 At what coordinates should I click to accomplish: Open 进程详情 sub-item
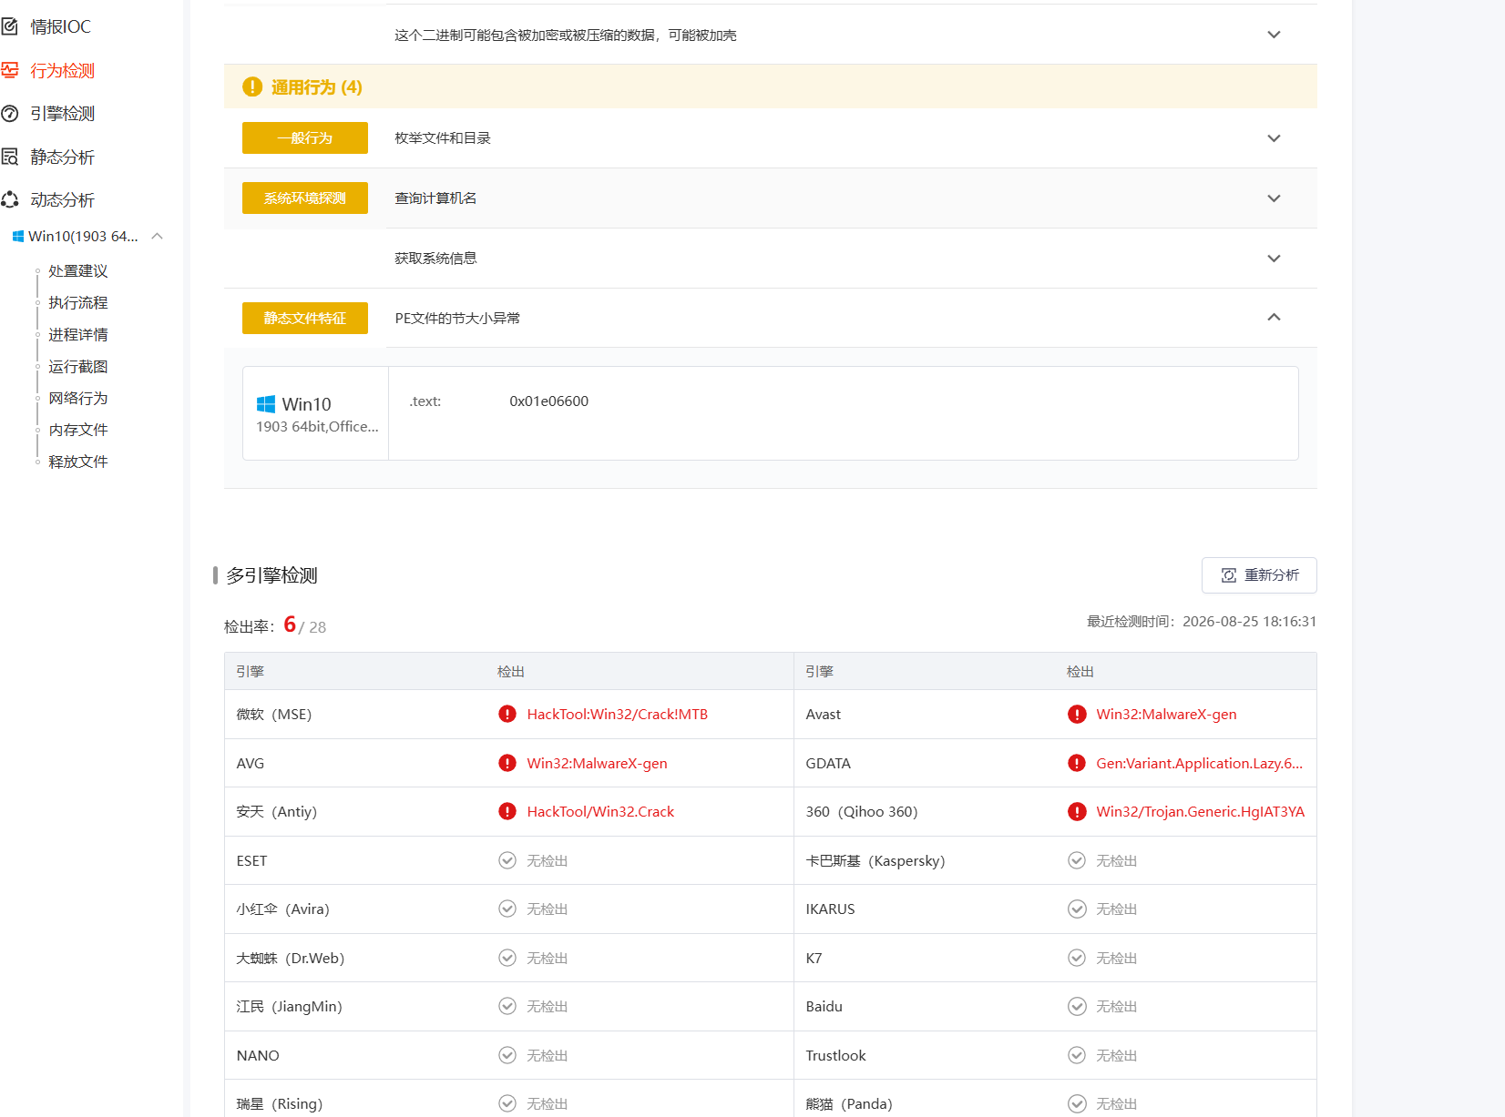pos(78,335)
